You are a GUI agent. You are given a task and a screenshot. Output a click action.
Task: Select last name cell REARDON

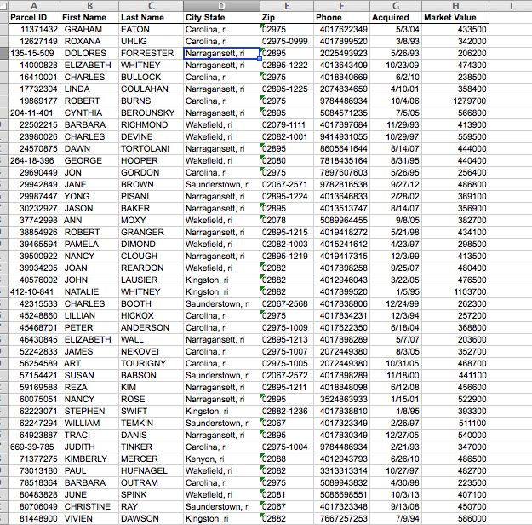click(151, 268)
